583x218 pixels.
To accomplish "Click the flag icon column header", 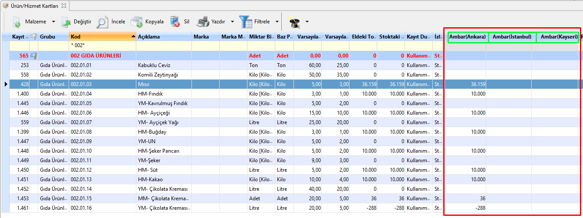I will [33, 37].
